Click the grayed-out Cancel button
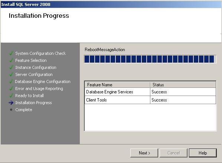222x163 pixels. 173,153
